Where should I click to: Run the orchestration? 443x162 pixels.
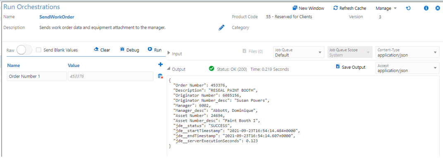pyautogui.click(x=155, y=50)
